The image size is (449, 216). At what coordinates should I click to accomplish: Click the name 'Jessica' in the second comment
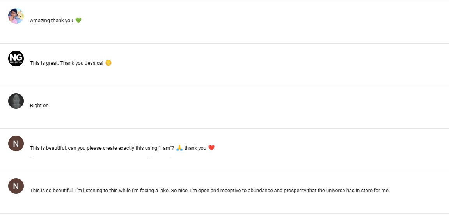[94, 63]
